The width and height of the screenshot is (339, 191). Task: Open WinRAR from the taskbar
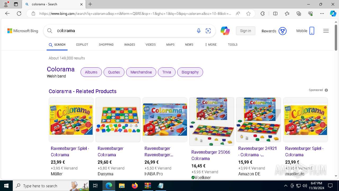148,186
